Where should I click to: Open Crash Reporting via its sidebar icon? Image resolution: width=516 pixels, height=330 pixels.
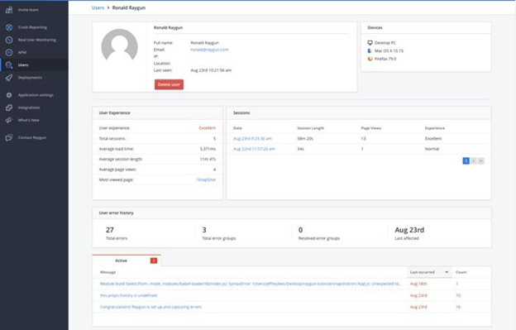(x=9, y=27)
